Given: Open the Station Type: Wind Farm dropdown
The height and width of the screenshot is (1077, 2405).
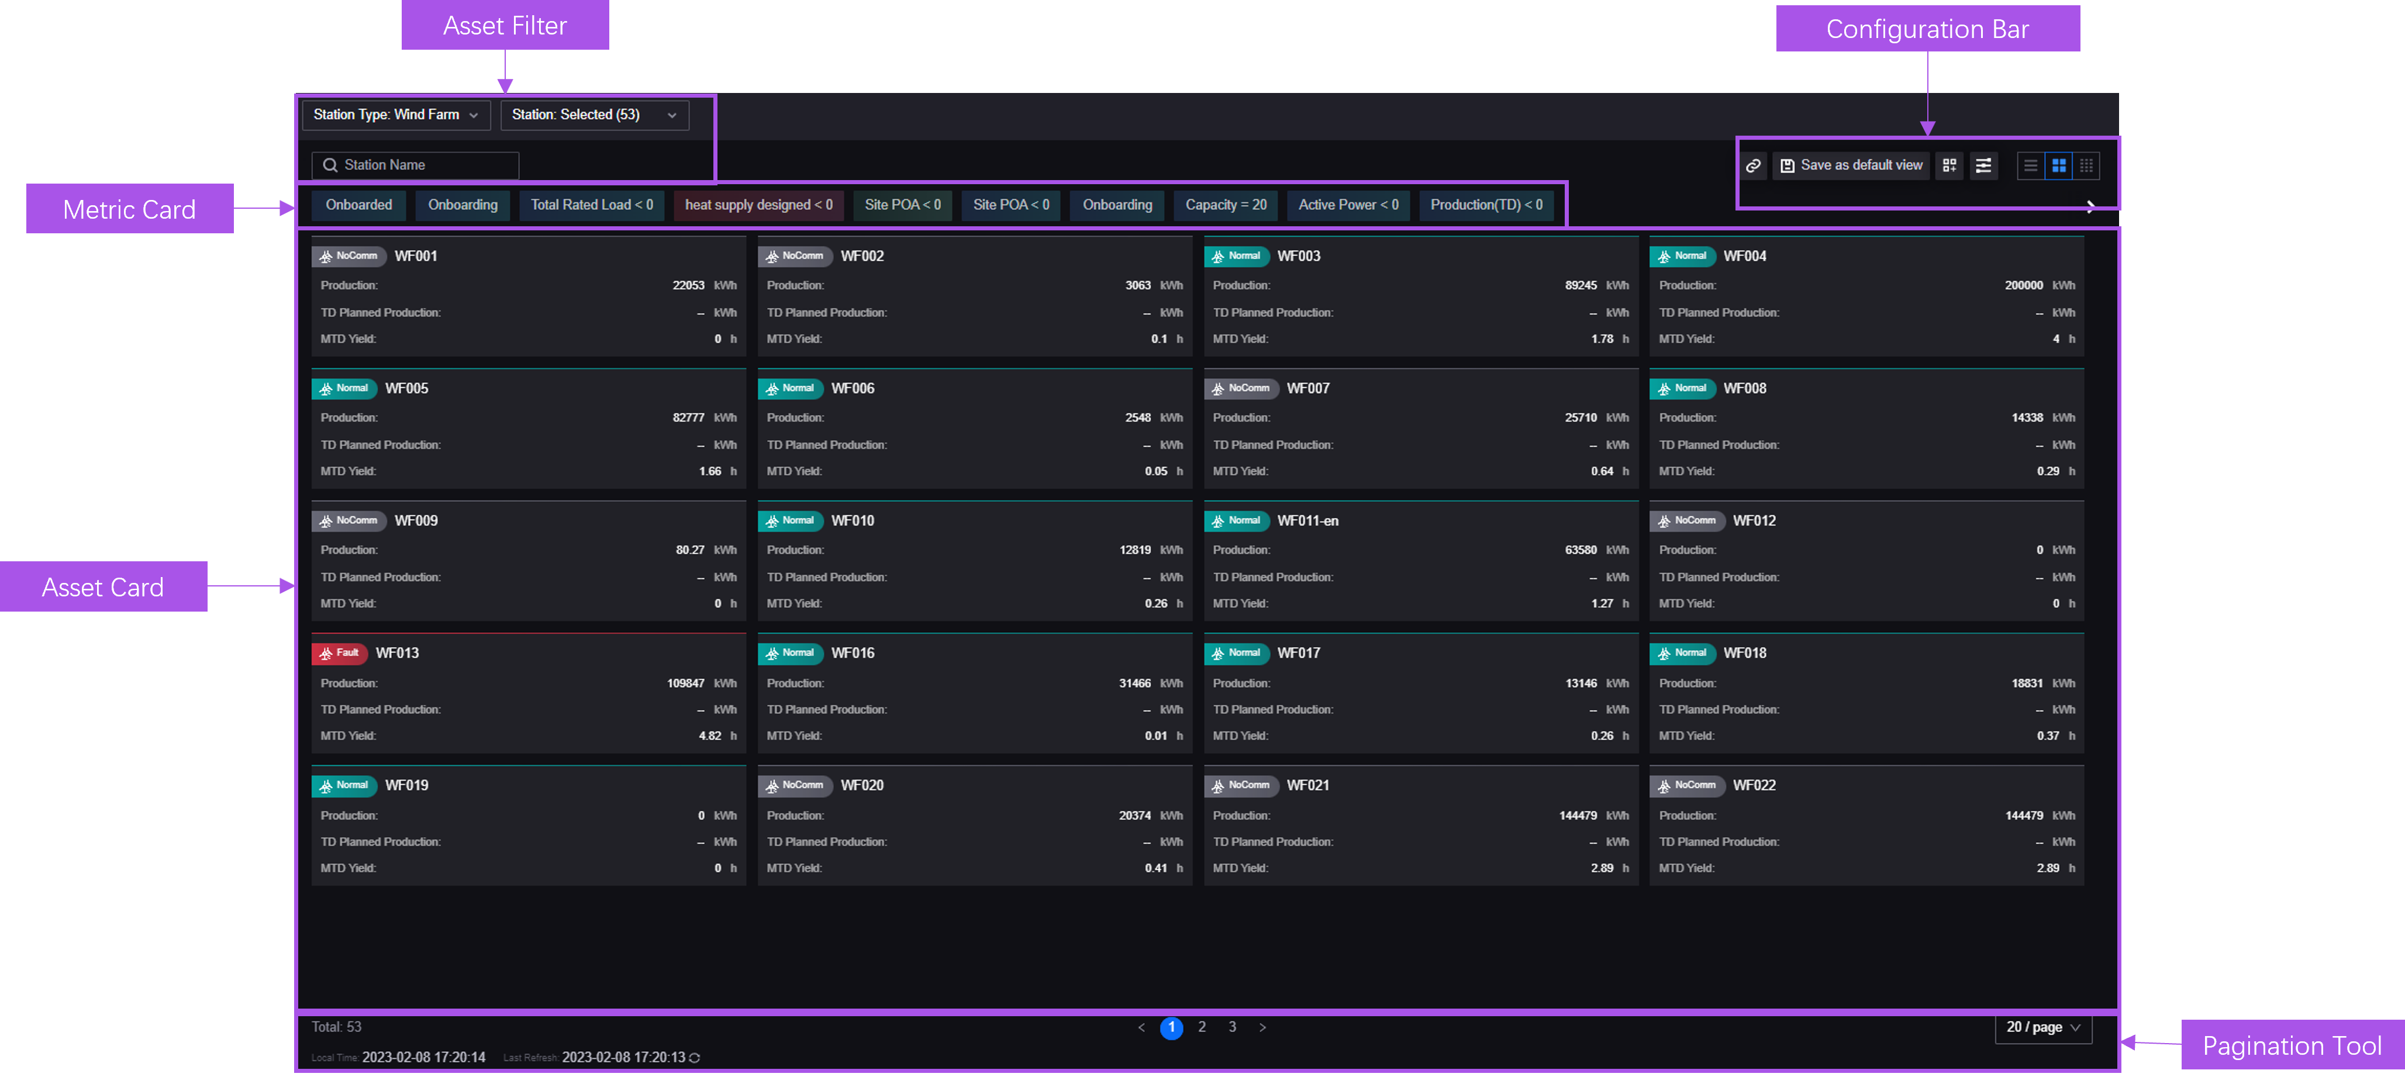Looking at the screenshot, I should point(396,115).
